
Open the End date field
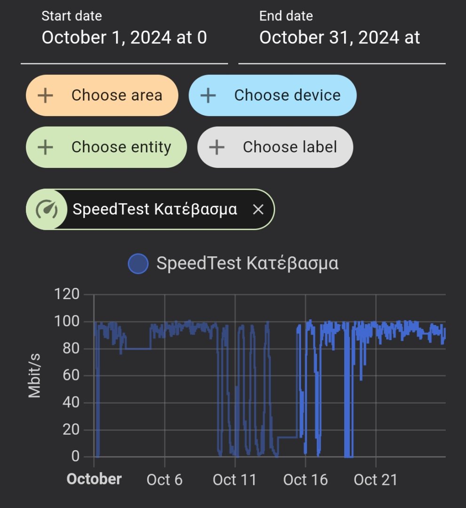tap(341, 38)
